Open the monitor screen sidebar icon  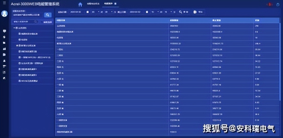tap(5, 31)
